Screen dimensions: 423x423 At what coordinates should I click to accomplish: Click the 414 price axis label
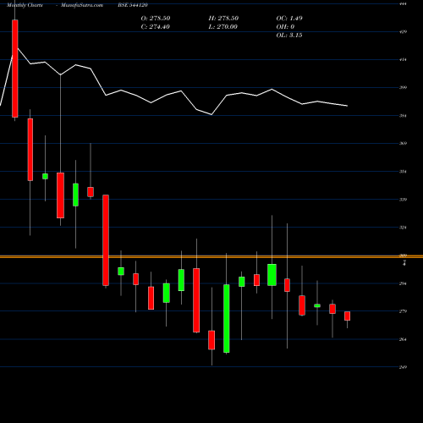click(403, 59)
